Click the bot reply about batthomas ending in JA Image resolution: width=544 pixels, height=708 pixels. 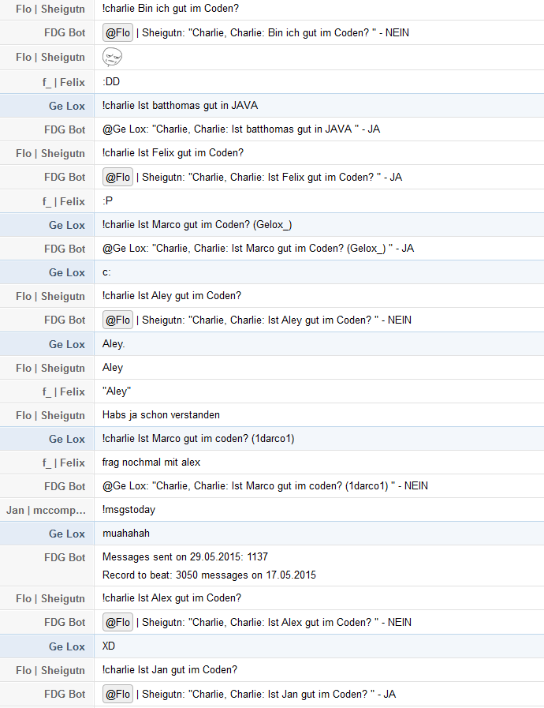(x=241, y=129)
